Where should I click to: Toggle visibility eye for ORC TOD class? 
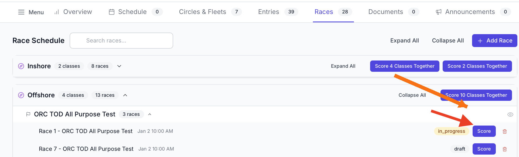point(510,115)
